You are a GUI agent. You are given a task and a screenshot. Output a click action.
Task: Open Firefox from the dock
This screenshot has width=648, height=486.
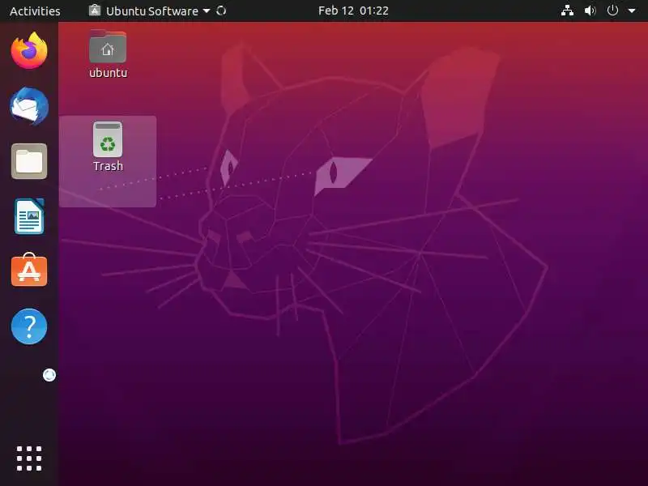pos(29,50)
